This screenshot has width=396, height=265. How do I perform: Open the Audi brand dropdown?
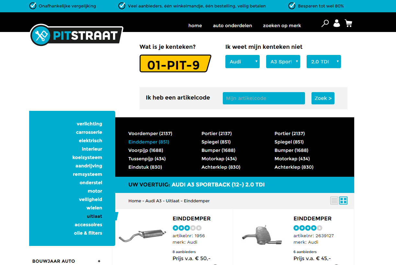coord(242,62)
